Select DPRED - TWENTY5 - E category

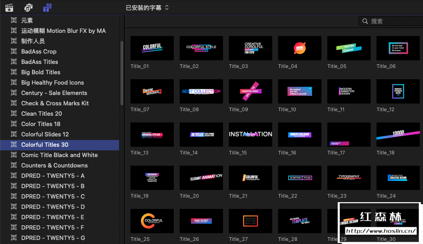60,217
